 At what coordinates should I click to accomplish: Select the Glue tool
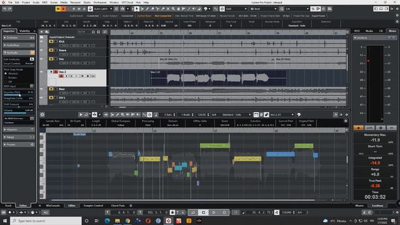(x=162, y=9)
